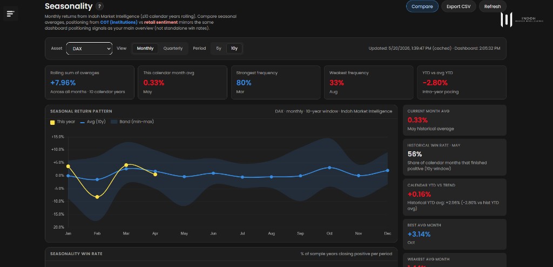Toggle the This year legend yellow swatch
Image resolution: width=553 pixels, height=267 pixels.
point(52,122)
